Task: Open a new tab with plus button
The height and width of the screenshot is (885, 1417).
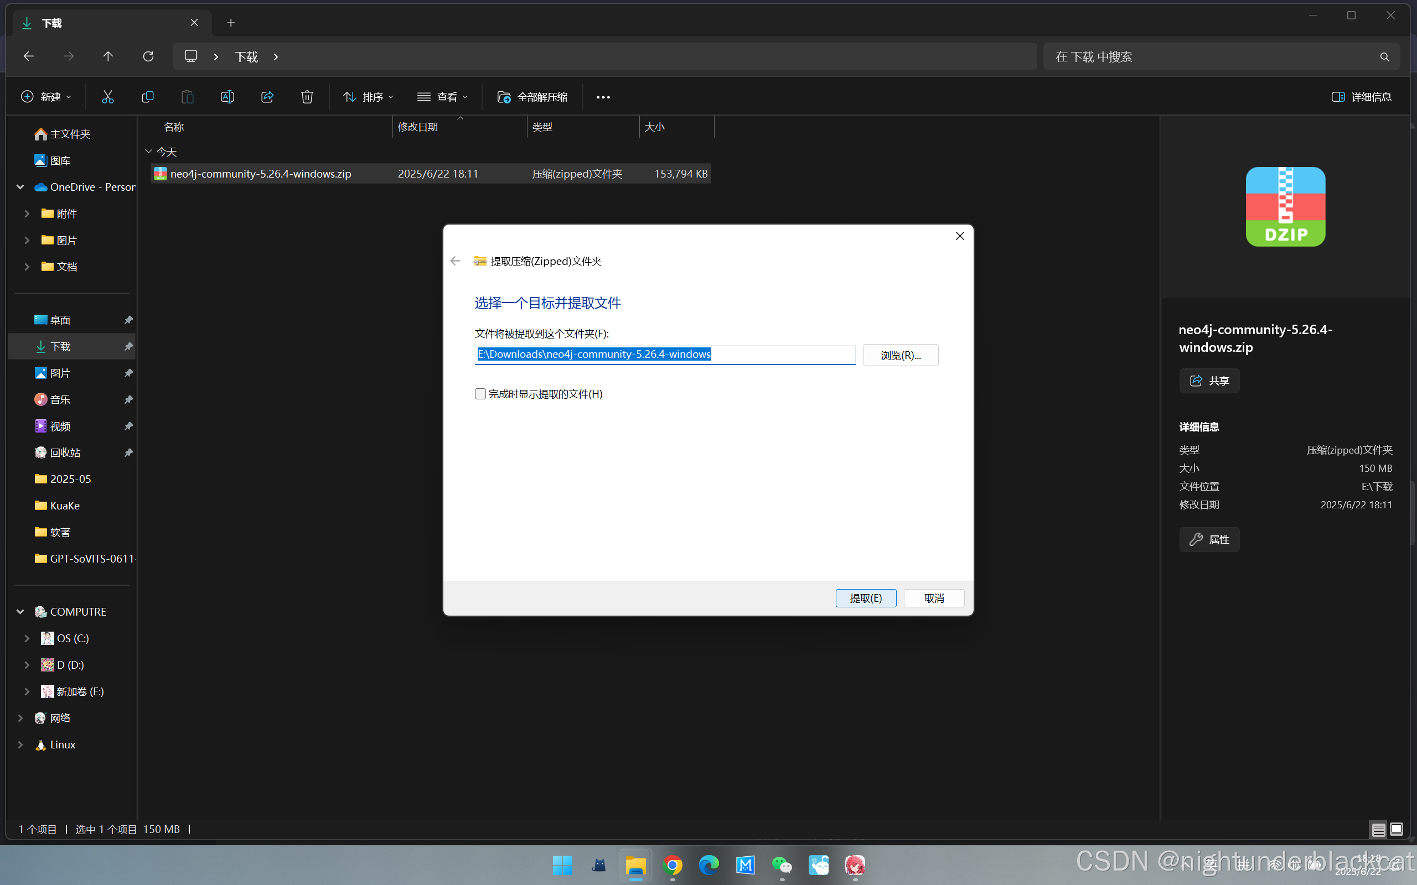Action: pos(231,23)
